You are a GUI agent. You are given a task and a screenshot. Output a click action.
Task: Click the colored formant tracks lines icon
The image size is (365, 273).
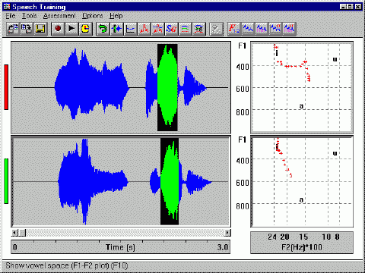(x=185, y=29)
